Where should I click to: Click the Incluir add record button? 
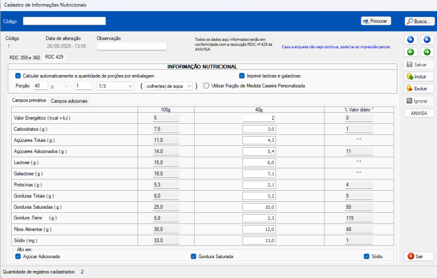(x=419, y=77)
